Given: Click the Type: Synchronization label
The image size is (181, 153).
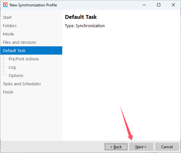Looking at the screenshot, I should coord(85,26).
